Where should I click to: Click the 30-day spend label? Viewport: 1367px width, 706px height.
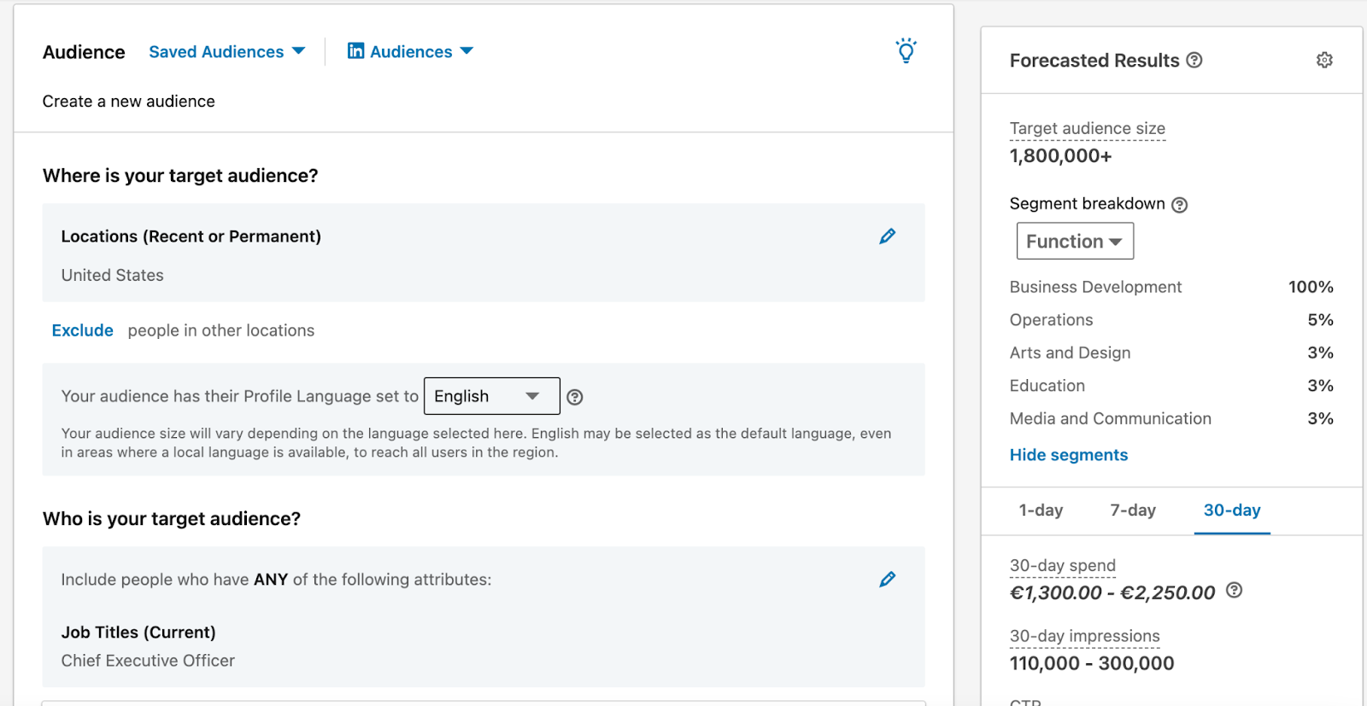(x=1062, y=565)
